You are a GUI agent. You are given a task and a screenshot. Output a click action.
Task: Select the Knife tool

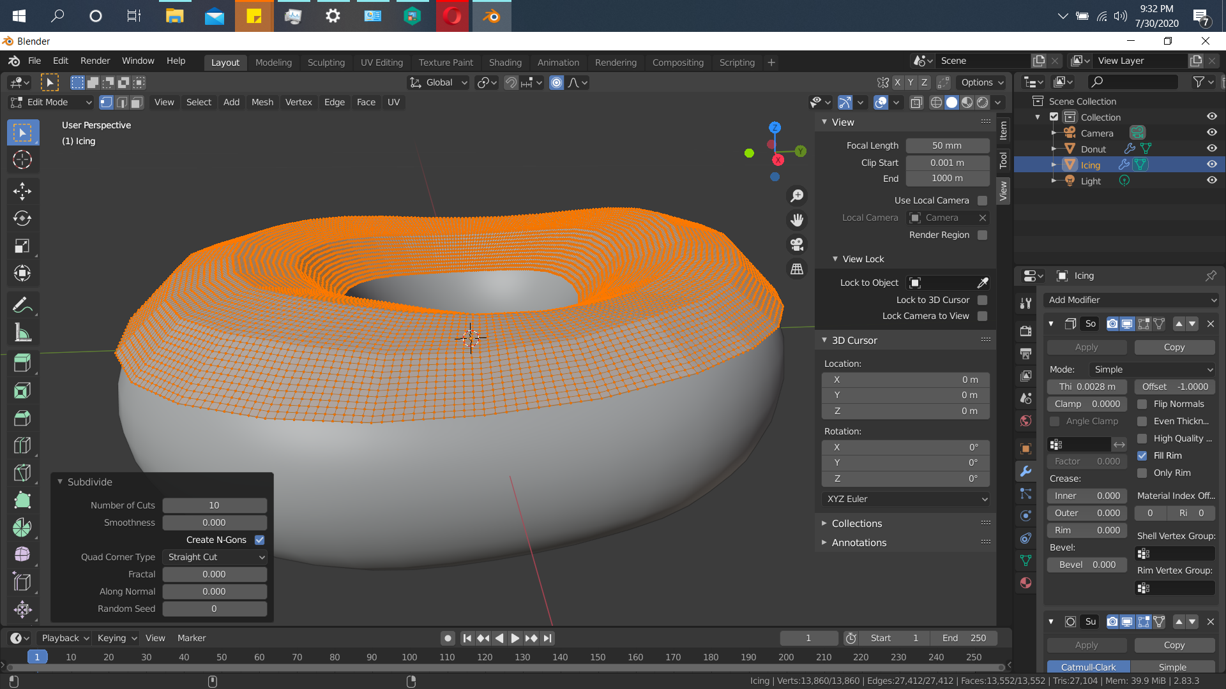pos(22,473)
